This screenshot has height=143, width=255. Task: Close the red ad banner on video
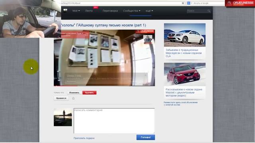click(87, 34)
